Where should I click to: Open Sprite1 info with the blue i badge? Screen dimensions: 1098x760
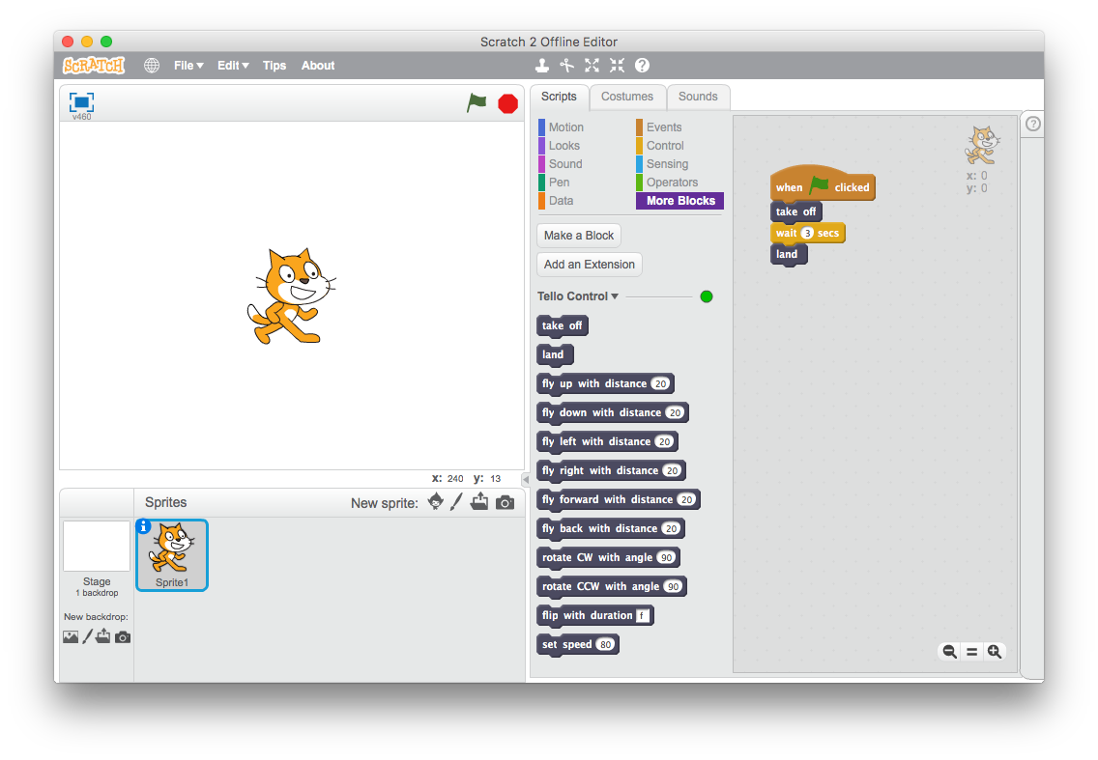coord(144,526)
